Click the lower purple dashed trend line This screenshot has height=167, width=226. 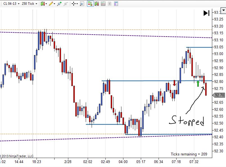pos(106,138)
